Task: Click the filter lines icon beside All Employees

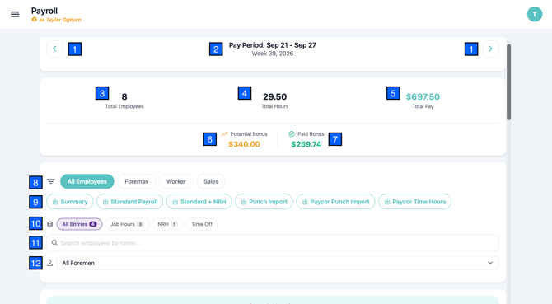Action: click(x=51, y=181)
